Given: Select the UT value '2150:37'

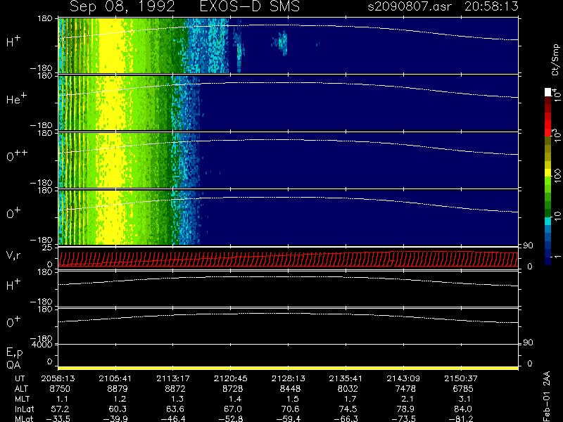Looking at the screenshot, I should click(x=461, y=378).
